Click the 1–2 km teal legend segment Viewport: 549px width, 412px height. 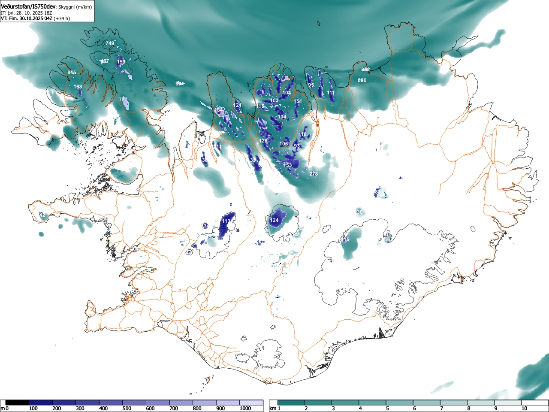pos(291,403)
